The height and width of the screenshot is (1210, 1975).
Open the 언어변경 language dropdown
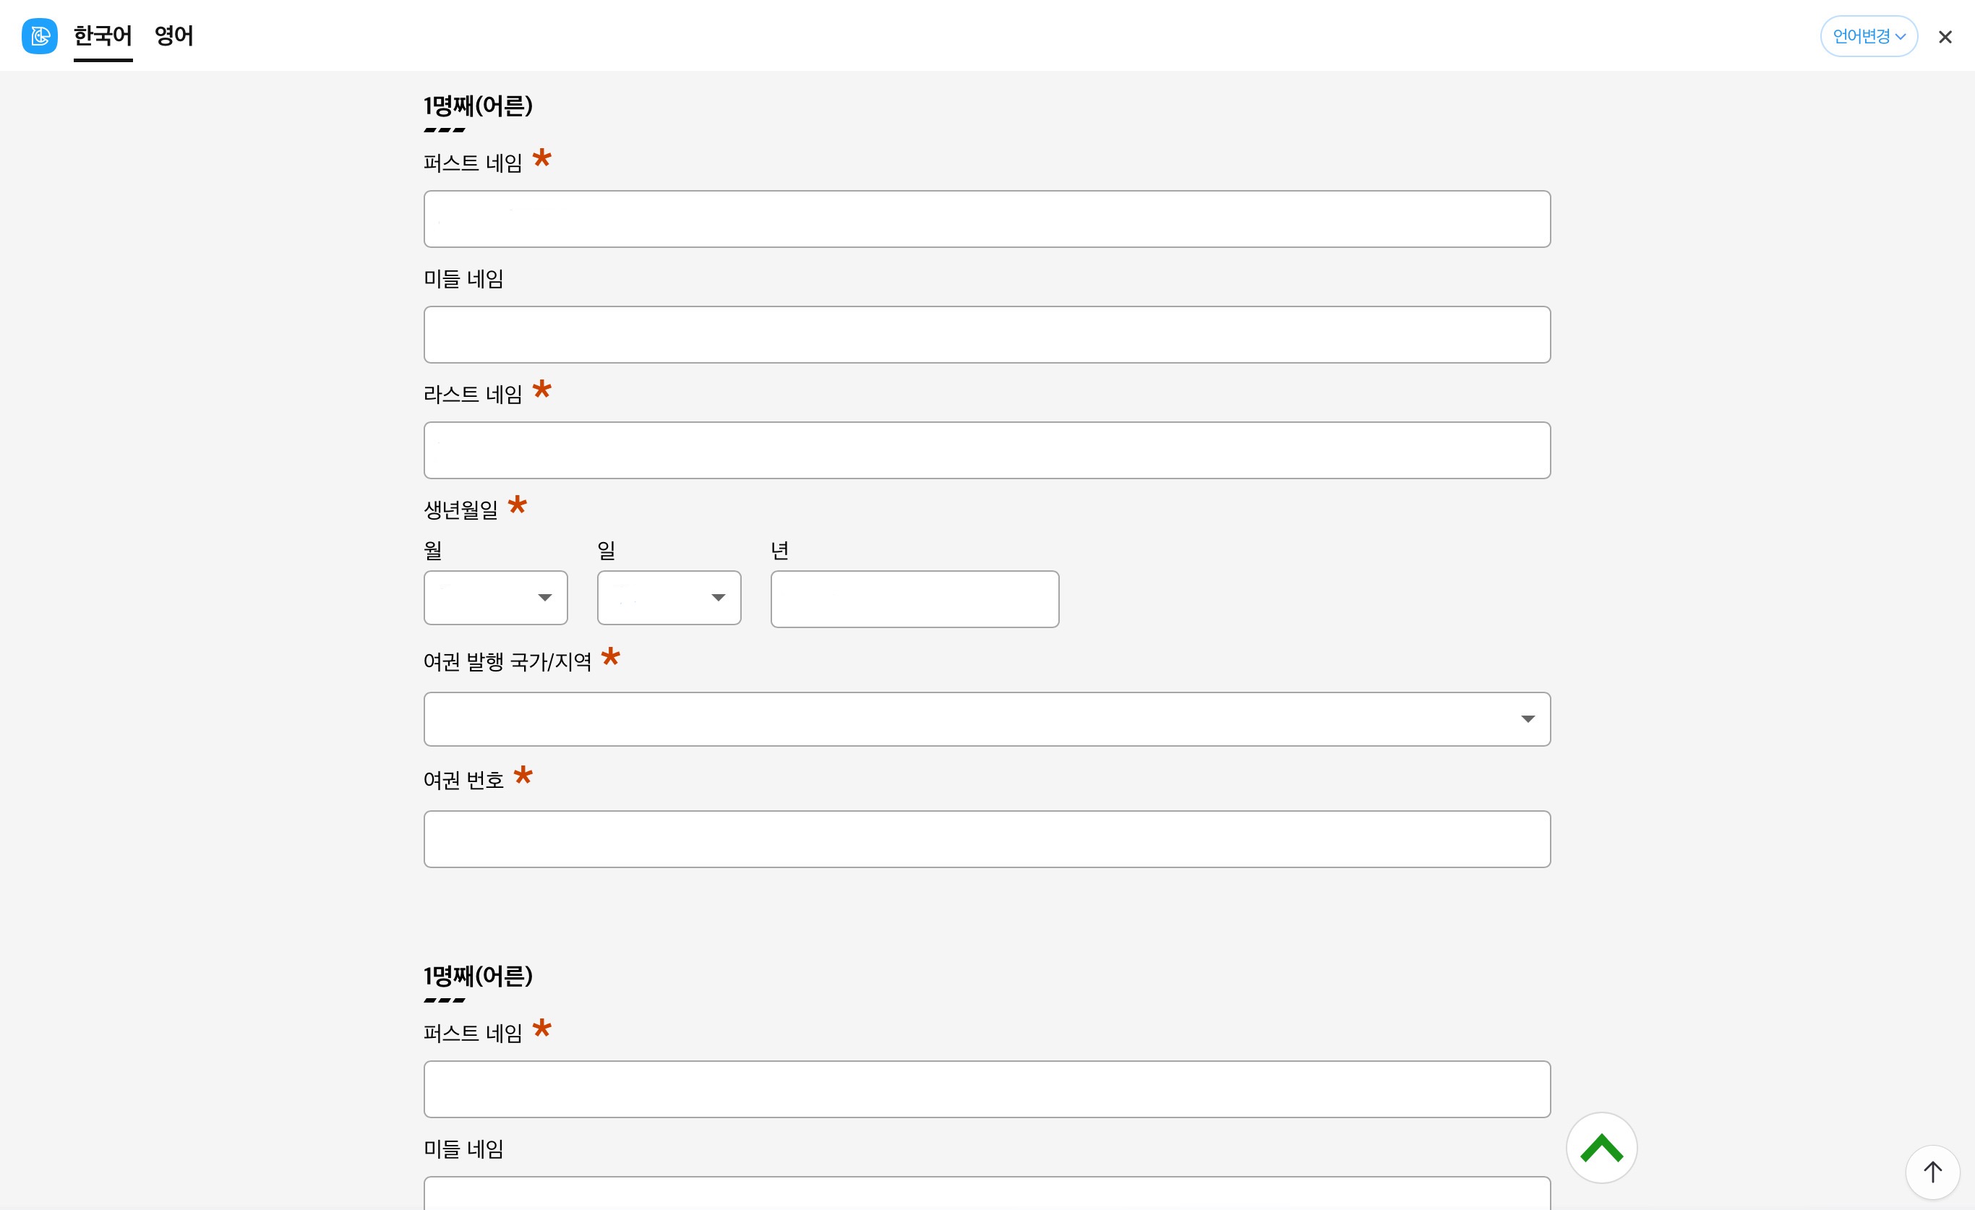click(1869, 36)
